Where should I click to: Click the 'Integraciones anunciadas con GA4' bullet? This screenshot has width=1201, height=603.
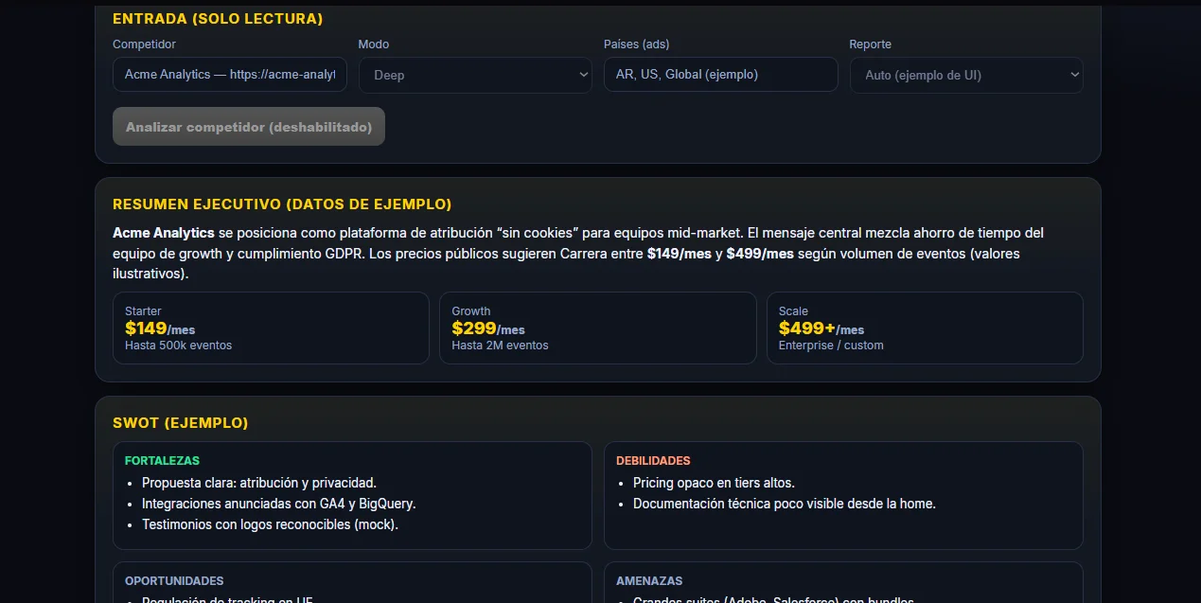[x=279, y=504]
